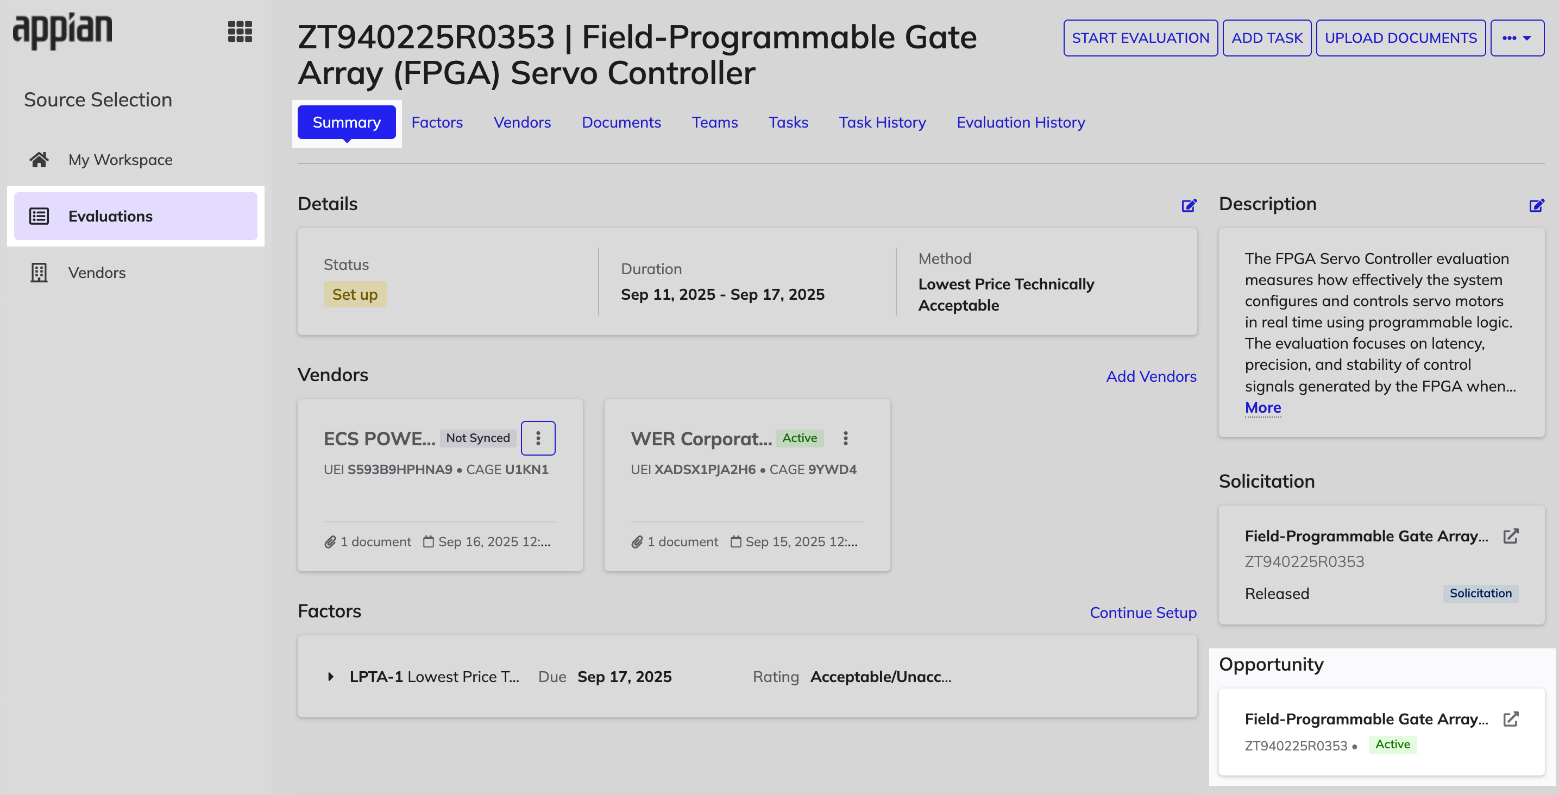Screen dimensions: 1559x795
Task: Click the Evaluations list icon in sidebar
Action: (39, 216)
